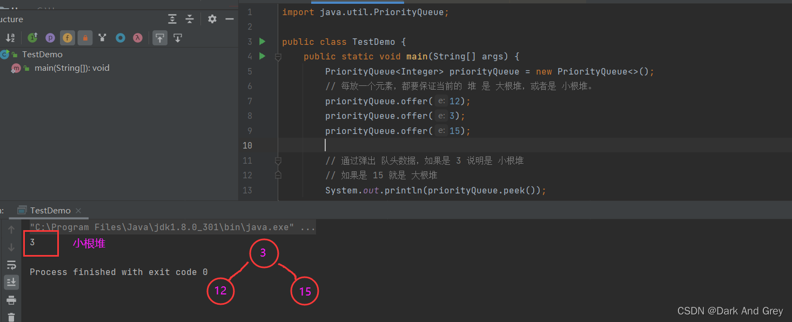
Task: Collapse main method fold marker on line 4
Action: tap(278, 57)
